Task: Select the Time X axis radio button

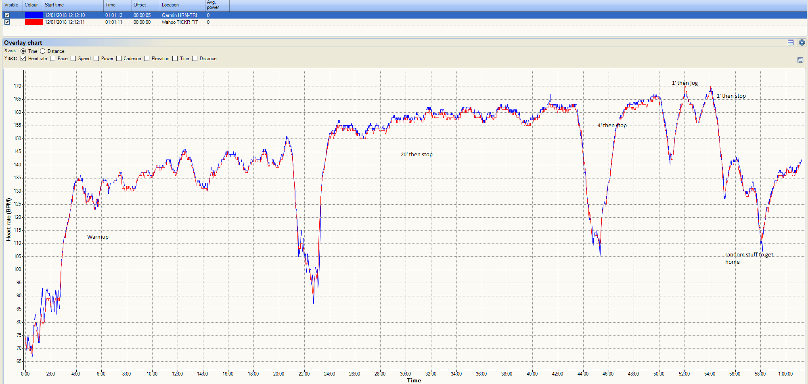Action: point(23,51)
